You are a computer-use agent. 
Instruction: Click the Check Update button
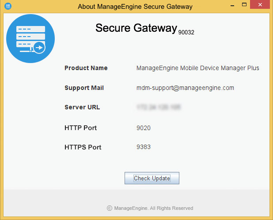(x=152, y=178)
